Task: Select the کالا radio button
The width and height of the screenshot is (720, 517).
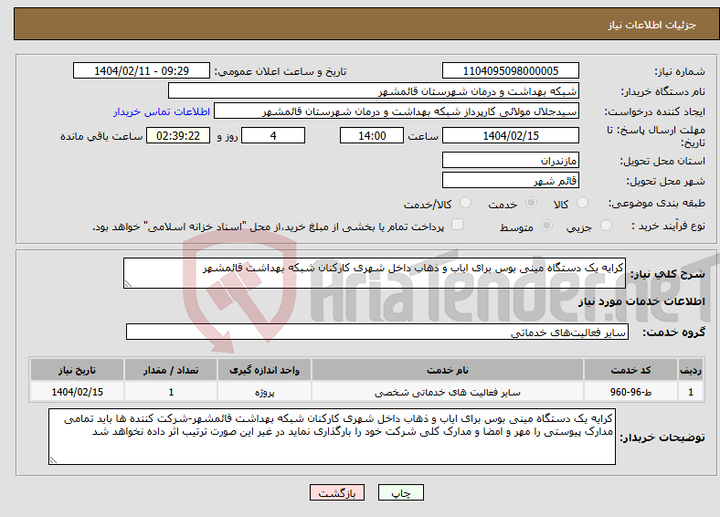Action: click(582, 203)
